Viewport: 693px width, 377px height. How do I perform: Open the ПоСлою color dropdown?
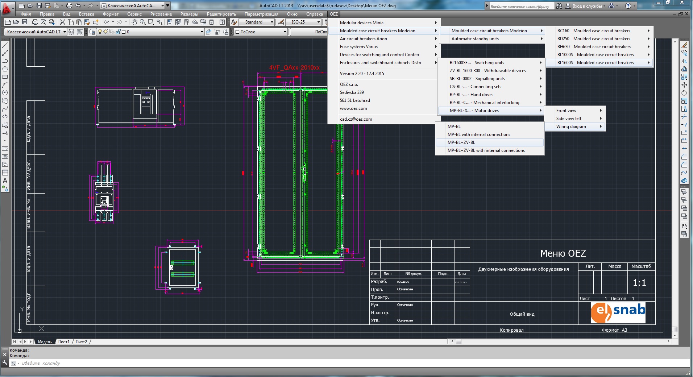pos(260,32)
